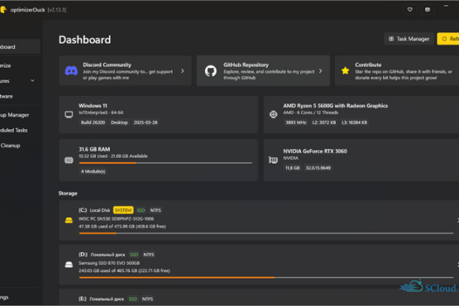Click the green SSD tag on C: drive
The width and height of the screenshot is (459, 306).
tap(141, 210)
